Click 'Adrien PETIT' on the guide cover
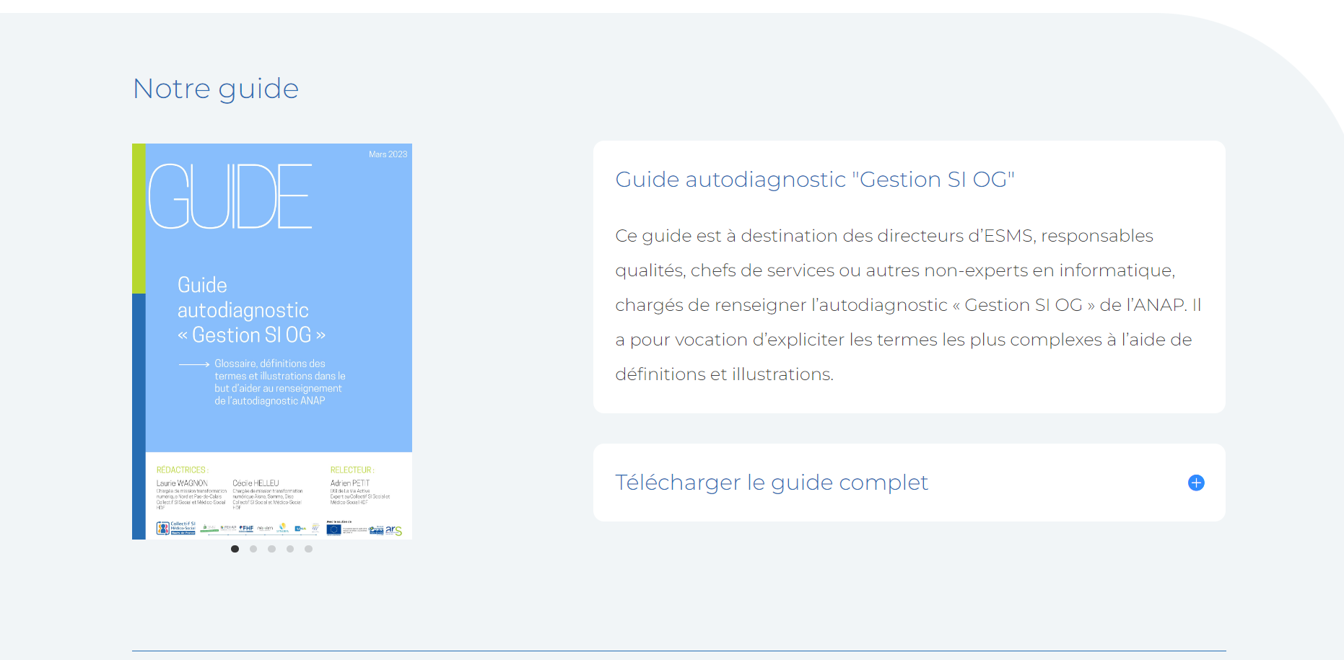Image resolution: width=1344 pixels, height=660 pixels. [x=350, y=483]
